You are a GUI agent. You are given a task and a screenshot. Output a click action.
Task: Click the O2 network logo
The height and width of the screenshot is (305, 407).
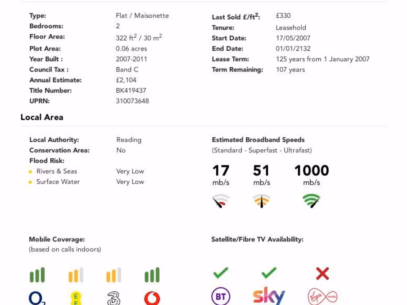(x=37, y=298)
